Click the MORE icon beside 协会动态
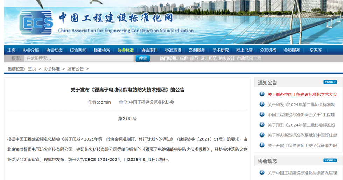The image size is (343, 180). (x=330, y=161)
